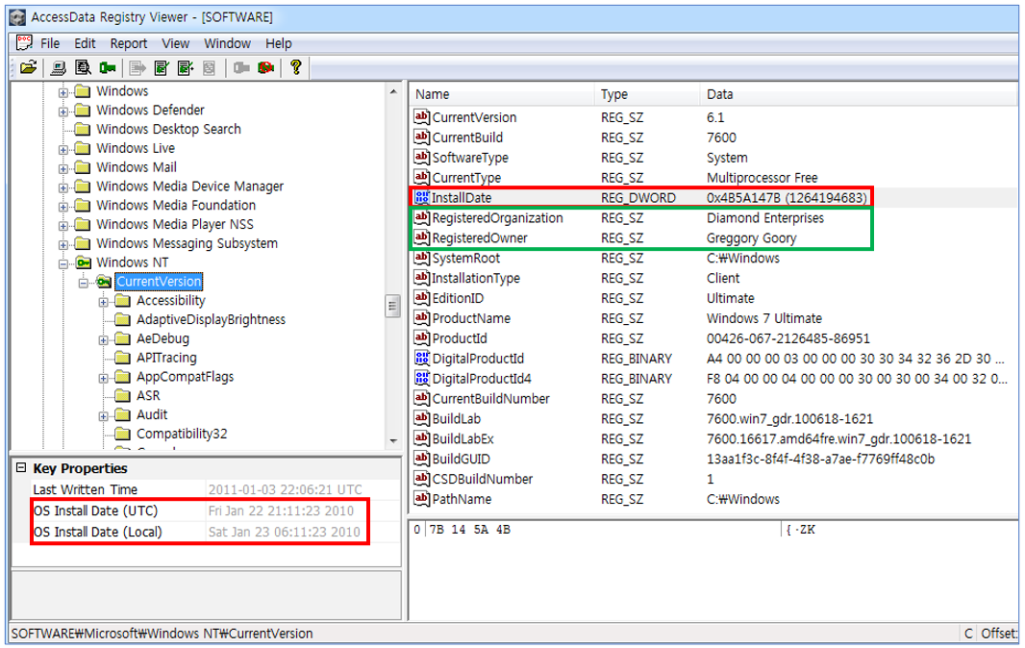
Task: Click the DOC document icon left of File
Action: click(x=24, y=43)
